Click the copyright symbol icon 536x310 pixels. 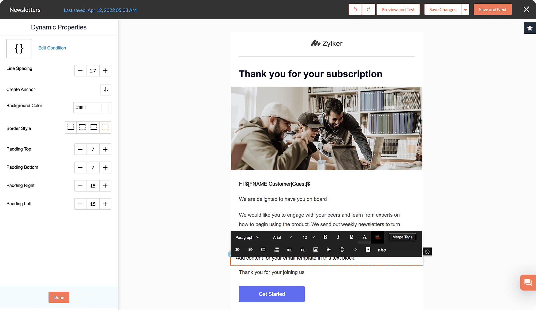pos(342,250)
